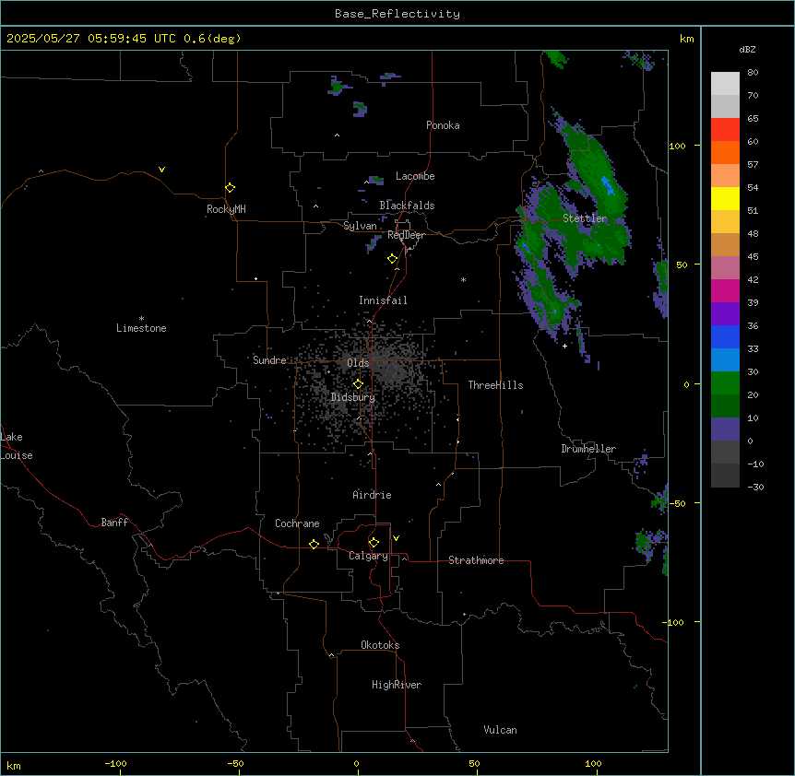Click the red 65 dBZ color swatch

(725, 129)
